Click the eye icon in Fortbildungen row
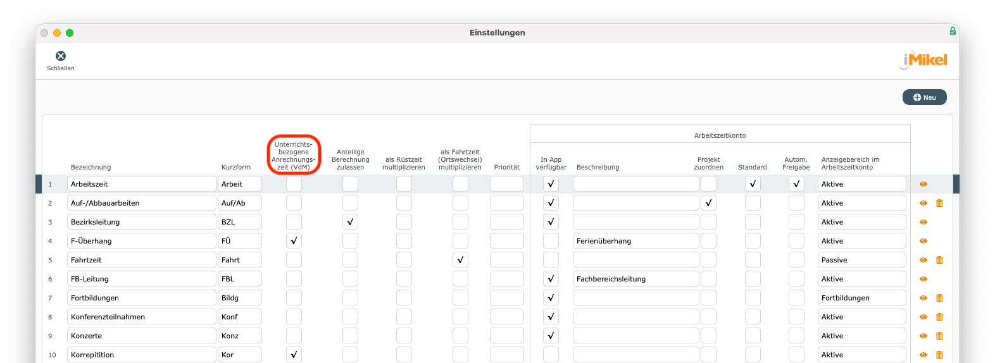 pos(923,298)
